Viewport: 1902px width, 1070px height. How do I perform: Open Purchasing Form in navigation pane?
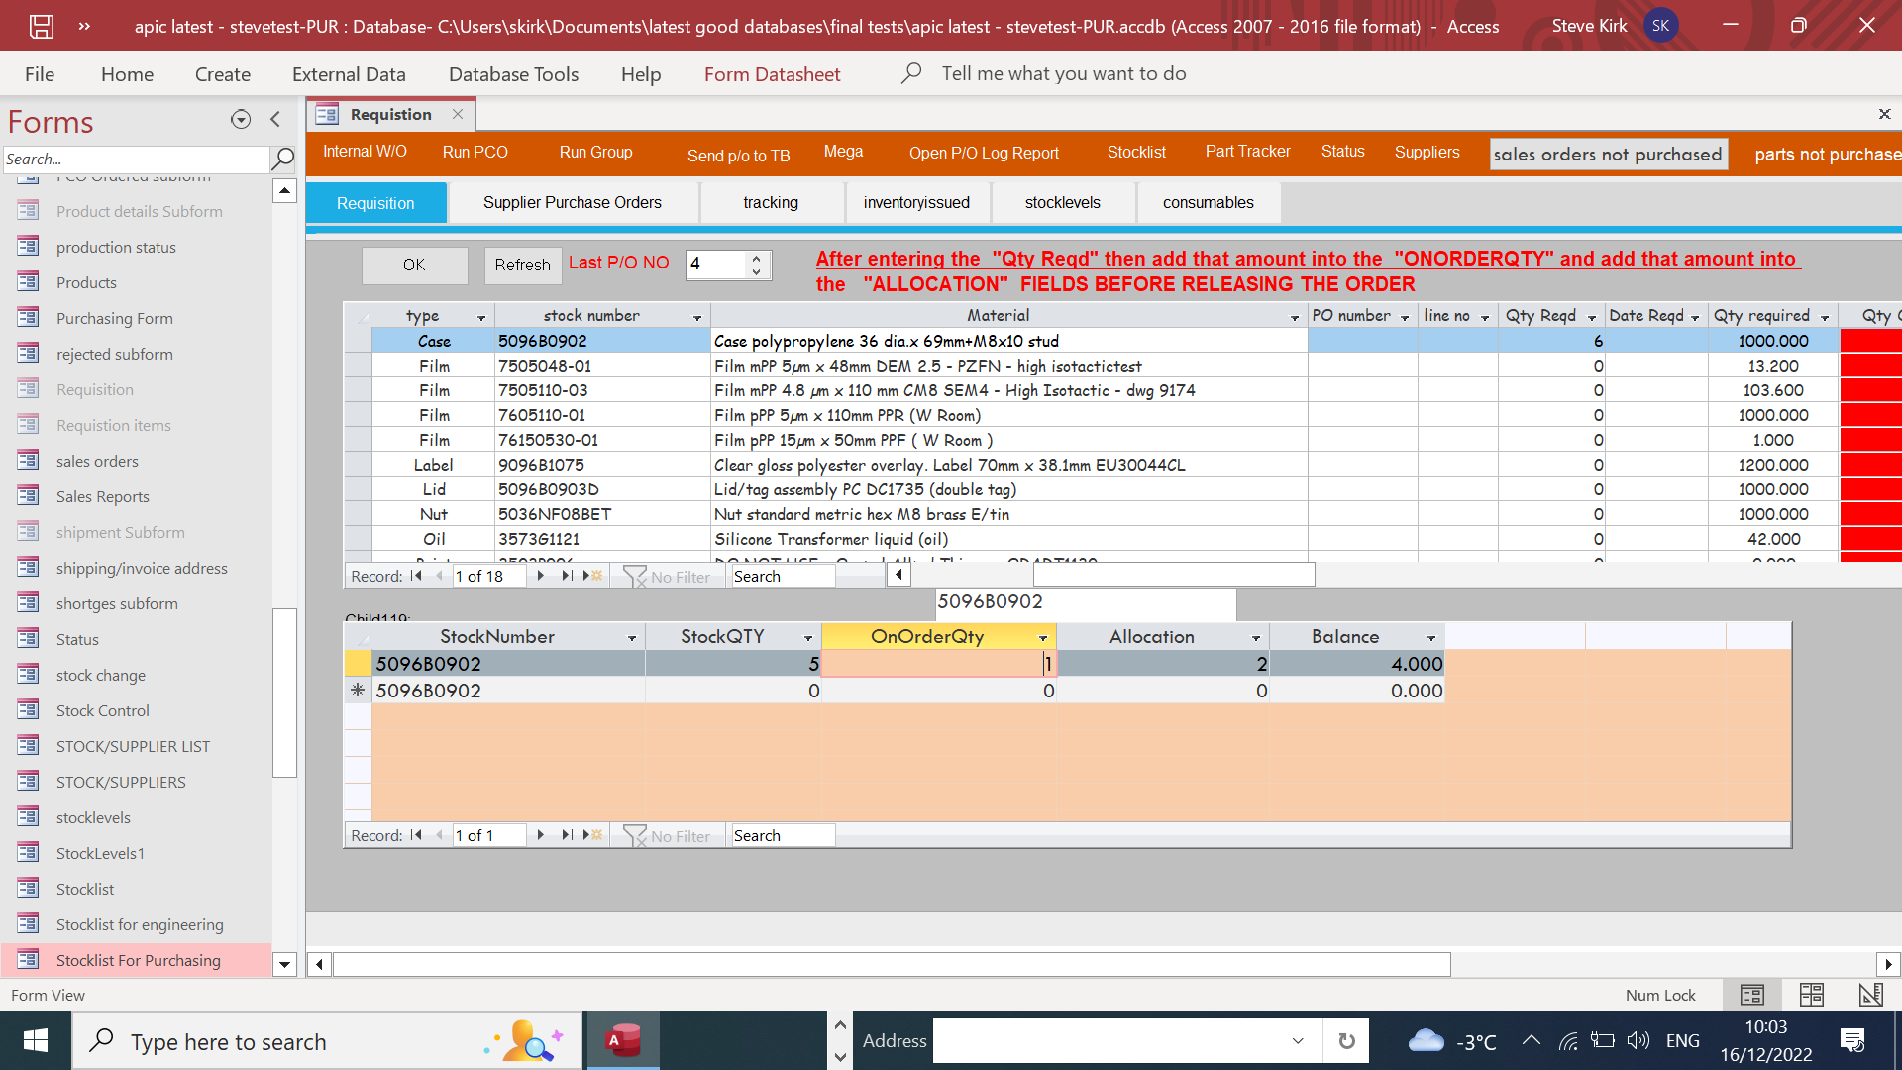click(114, 318)
